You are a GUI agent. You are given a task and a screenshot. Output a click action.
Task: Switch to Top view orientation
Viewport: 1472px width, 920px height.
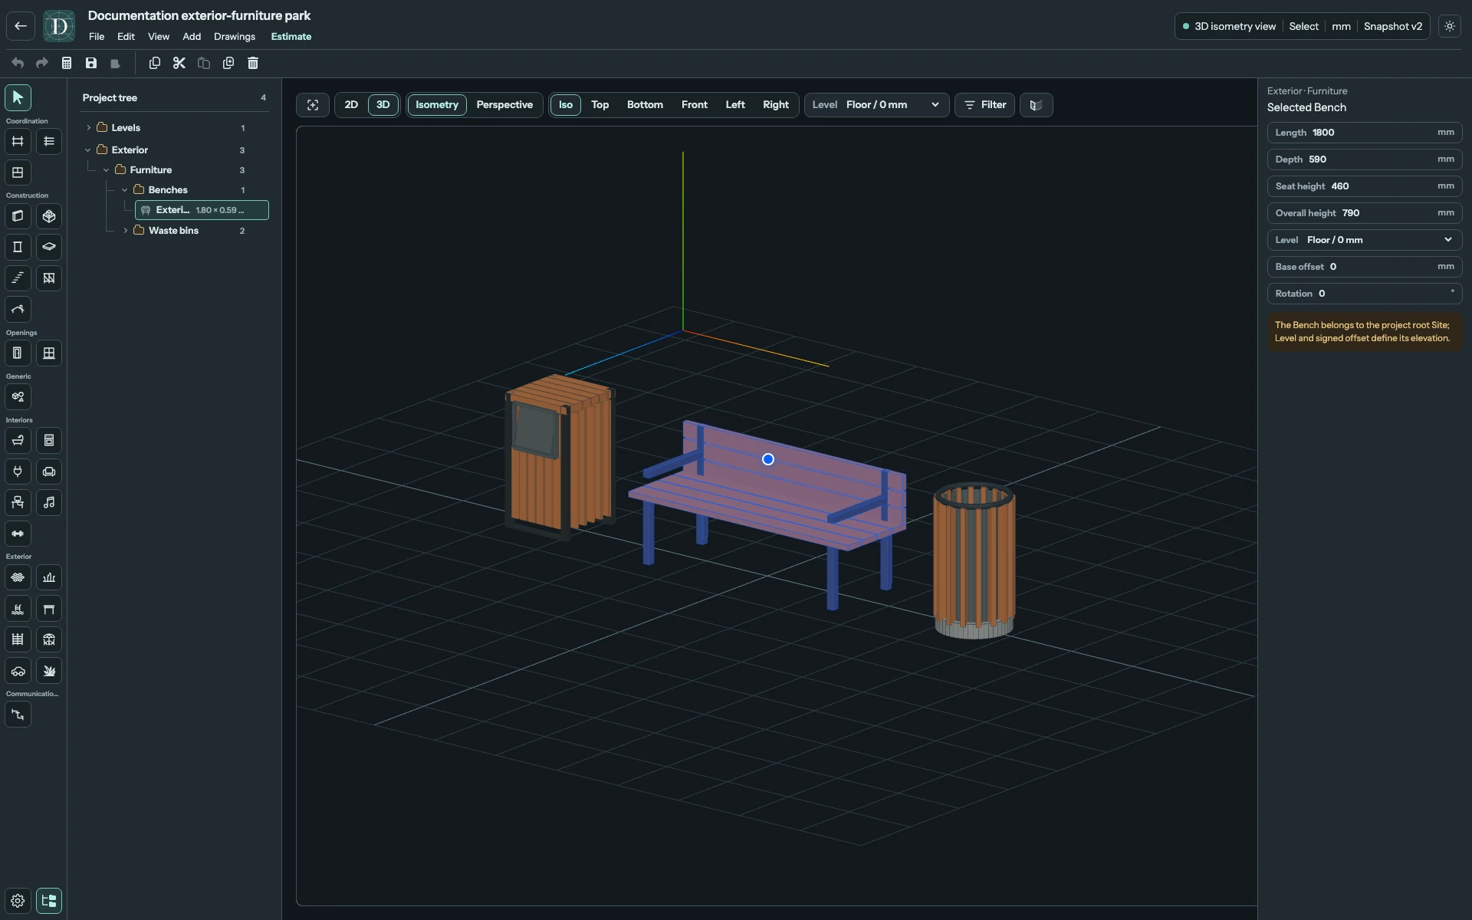tap(600, 105)
